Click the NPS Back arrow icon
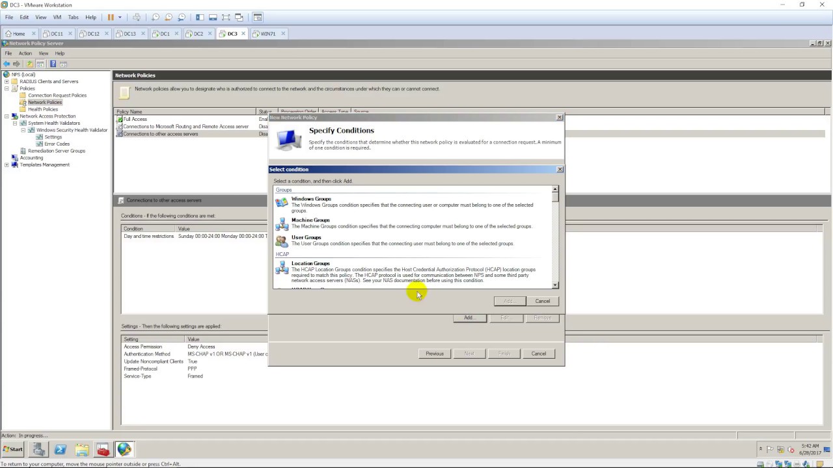 tap(7, 64)
